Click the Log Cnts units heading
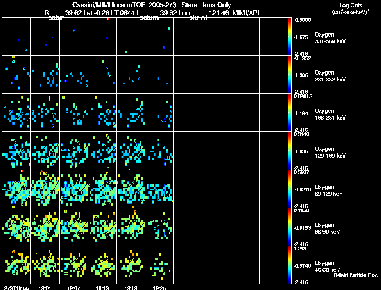Image resolution: width=381 pixels, height=290 pixels. [350, 9]
